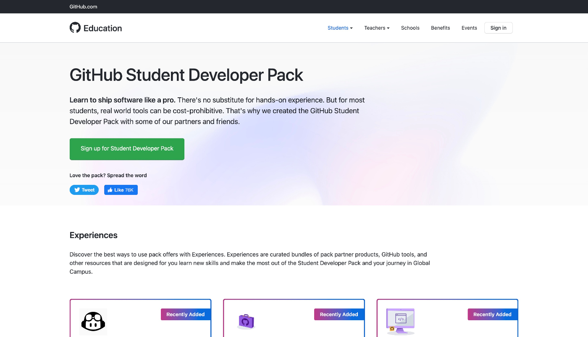
Task: Click Sign up for Student Developer Pack
Action: click(x=127, y=149)
